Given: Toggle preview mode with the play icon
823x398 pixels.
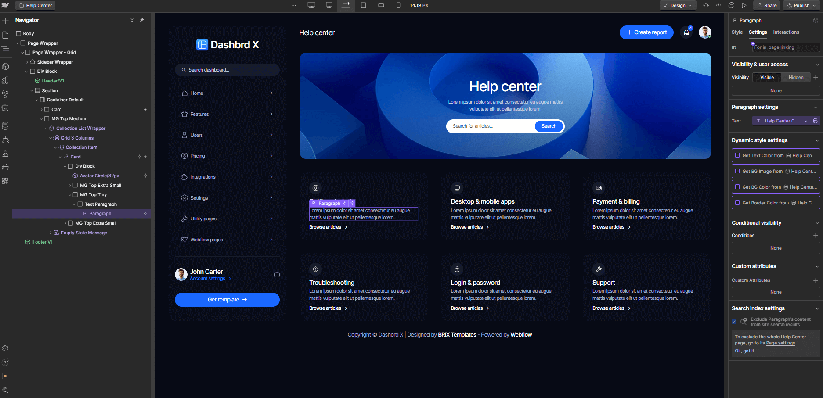Looking at the screenshot, I should [x=744, y=5].
